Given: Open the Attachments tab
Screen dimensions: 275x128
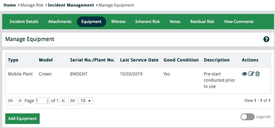Looking at the screenshot, I should 60,22.
